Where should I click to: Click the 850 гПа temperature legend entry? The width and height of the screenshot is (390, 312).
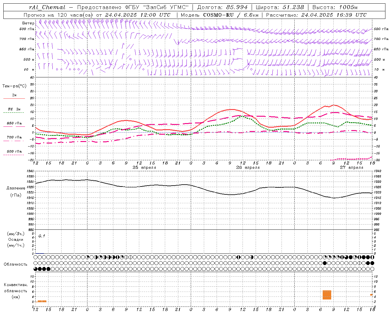point(14,123)
